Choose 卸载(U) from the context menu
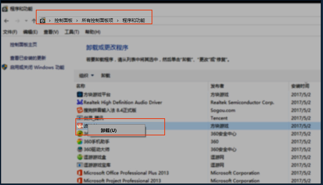 coord(109,131)
